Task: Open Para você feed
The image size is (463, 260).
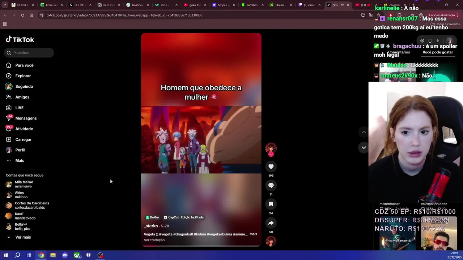Action: coord(25,65)
